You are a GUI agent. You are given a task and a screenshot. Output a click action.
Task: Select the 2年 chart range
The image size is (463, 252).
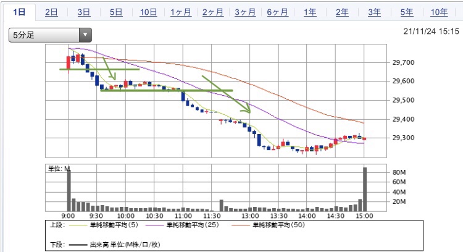[x=342, y=12]
